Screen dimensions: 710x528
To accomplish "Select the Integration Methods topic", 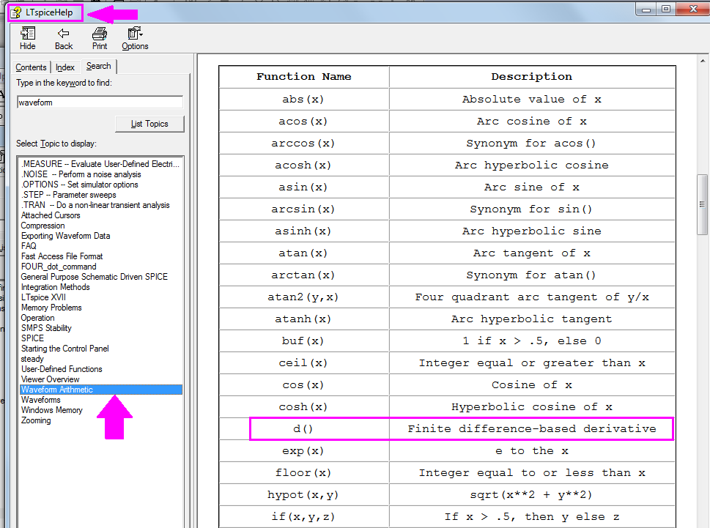I will tap(55, 287).
